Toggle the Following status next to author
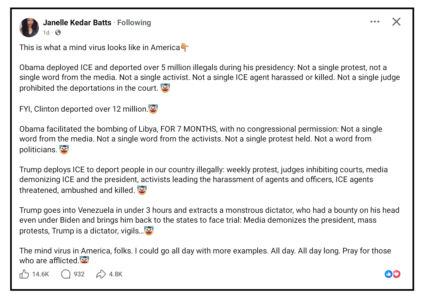The width and height of the screenshot is (421, 296). pyautogui.click(x=134, y=23)
